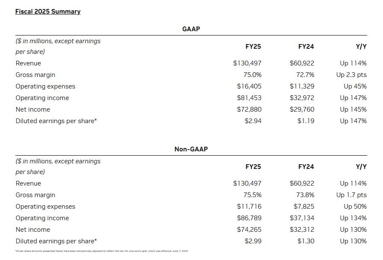Click GAAP net income value $72,880

coord(249,109)
